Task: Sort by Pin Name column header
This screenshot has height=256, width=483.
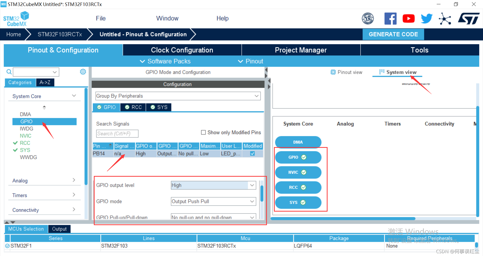Action: 103,146
